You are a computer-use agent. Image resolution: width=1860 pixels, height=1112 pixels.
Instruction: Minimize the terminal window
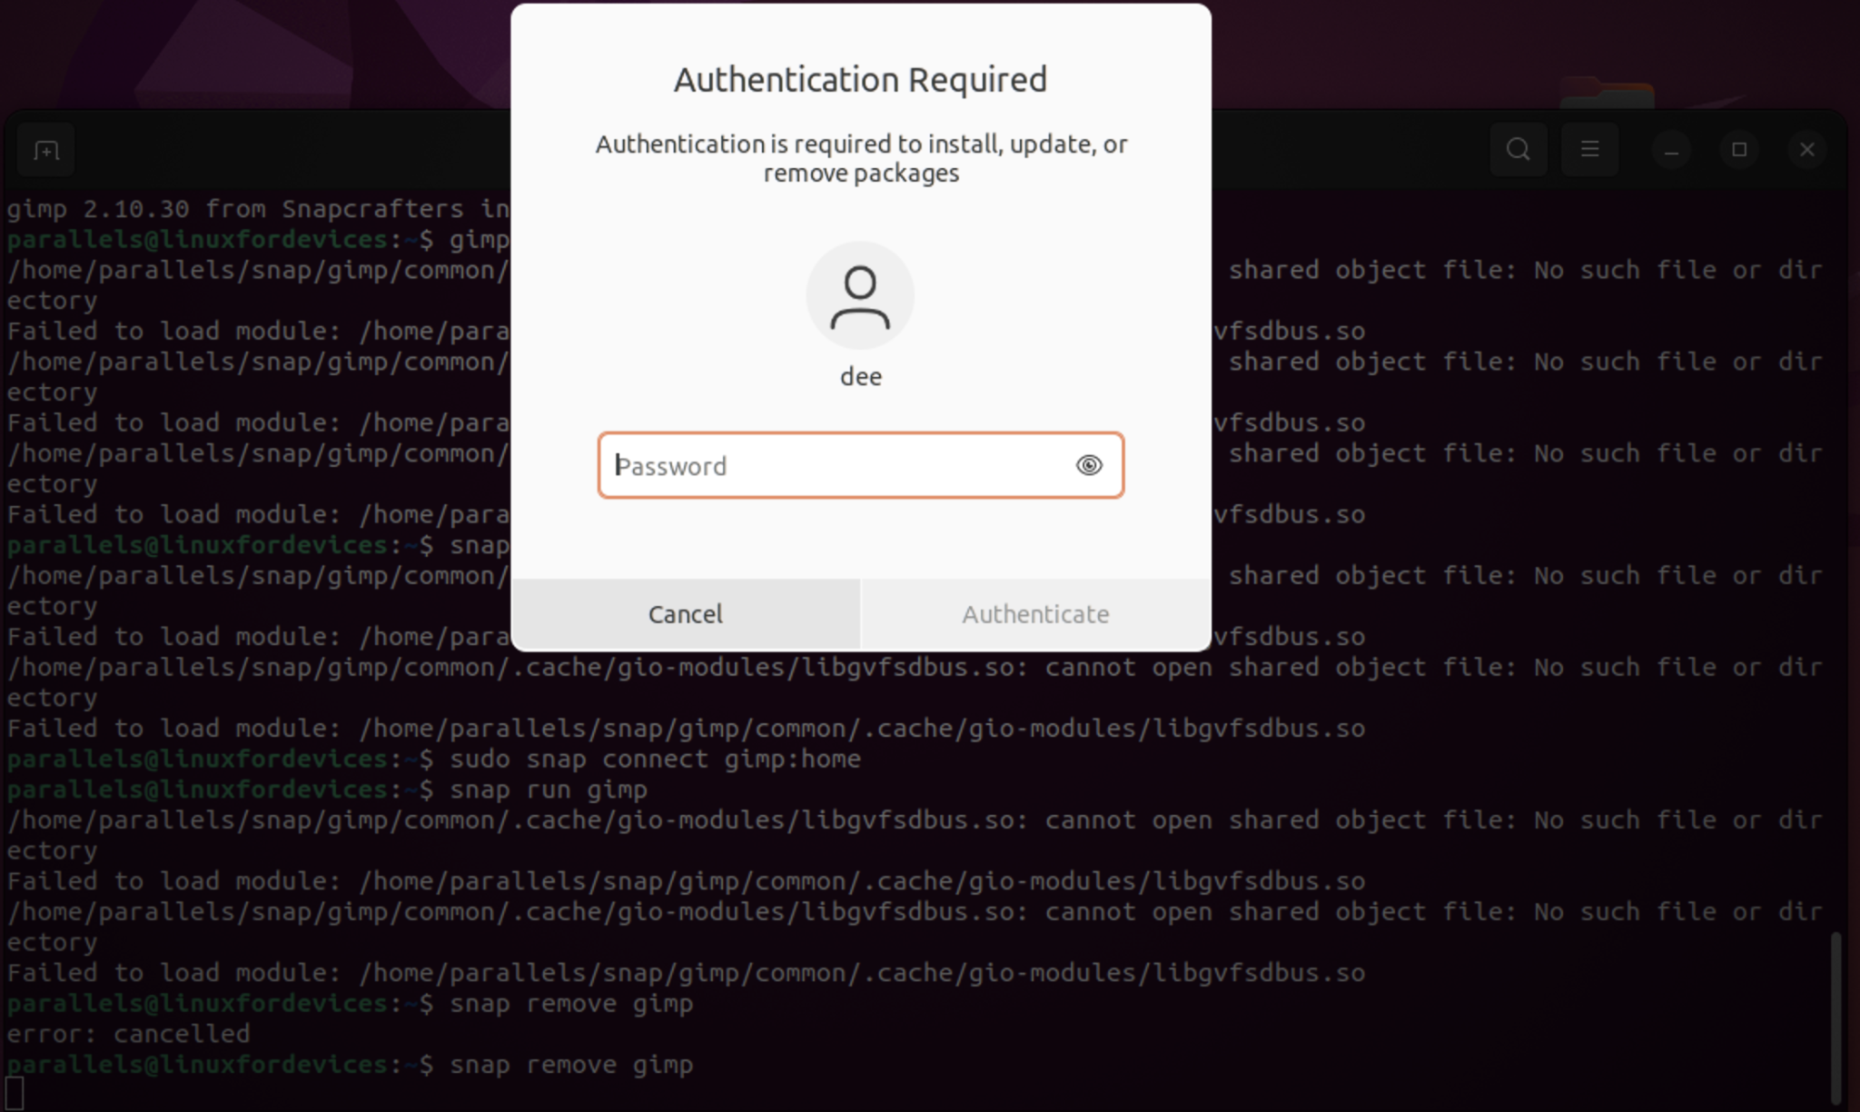point(1671,149)
